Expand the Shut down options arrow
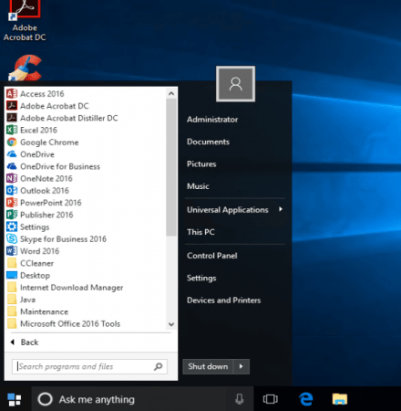This screenshot has height=411, width=401. point(242,366)
